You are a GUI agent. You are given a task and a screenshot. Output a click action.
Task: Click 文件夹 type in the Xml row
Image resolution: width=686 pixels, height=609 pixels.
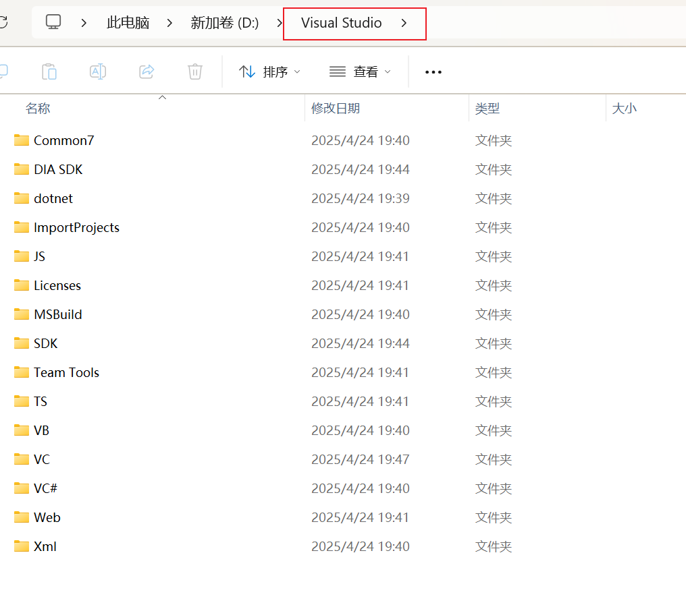pos(494,546)
